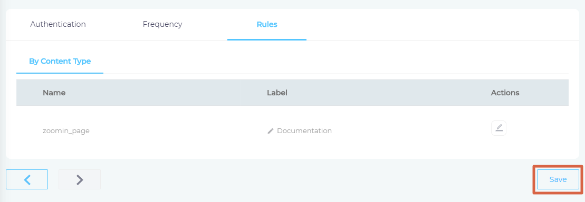The width and height of the screenshot is (585, 202).
Task: Click the grey table header bar
Action: pyautogui.click(x=292, y=93)
